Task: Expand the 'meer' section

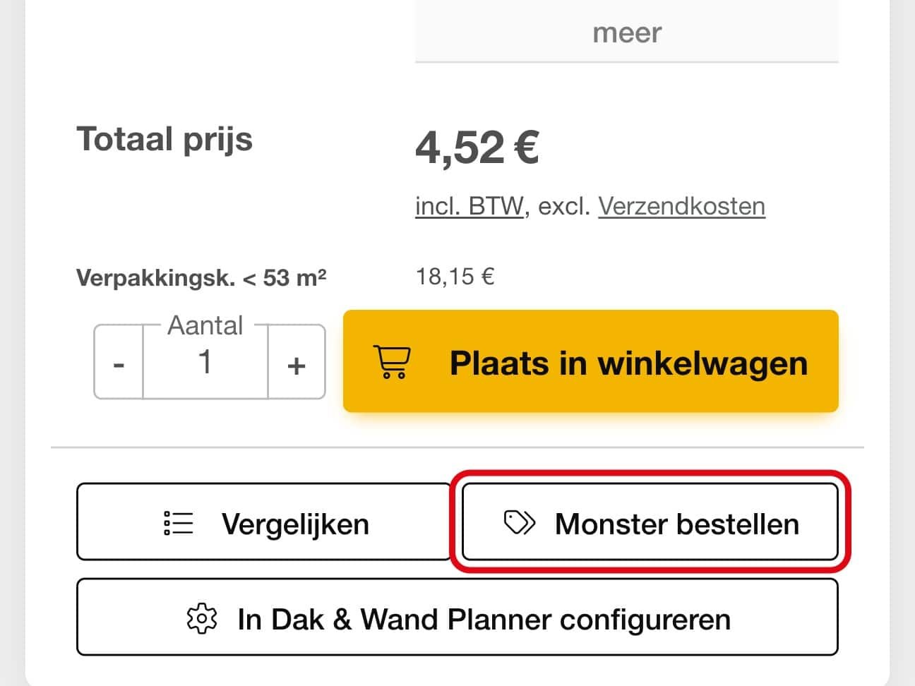Action: click(x=627, y=32)
